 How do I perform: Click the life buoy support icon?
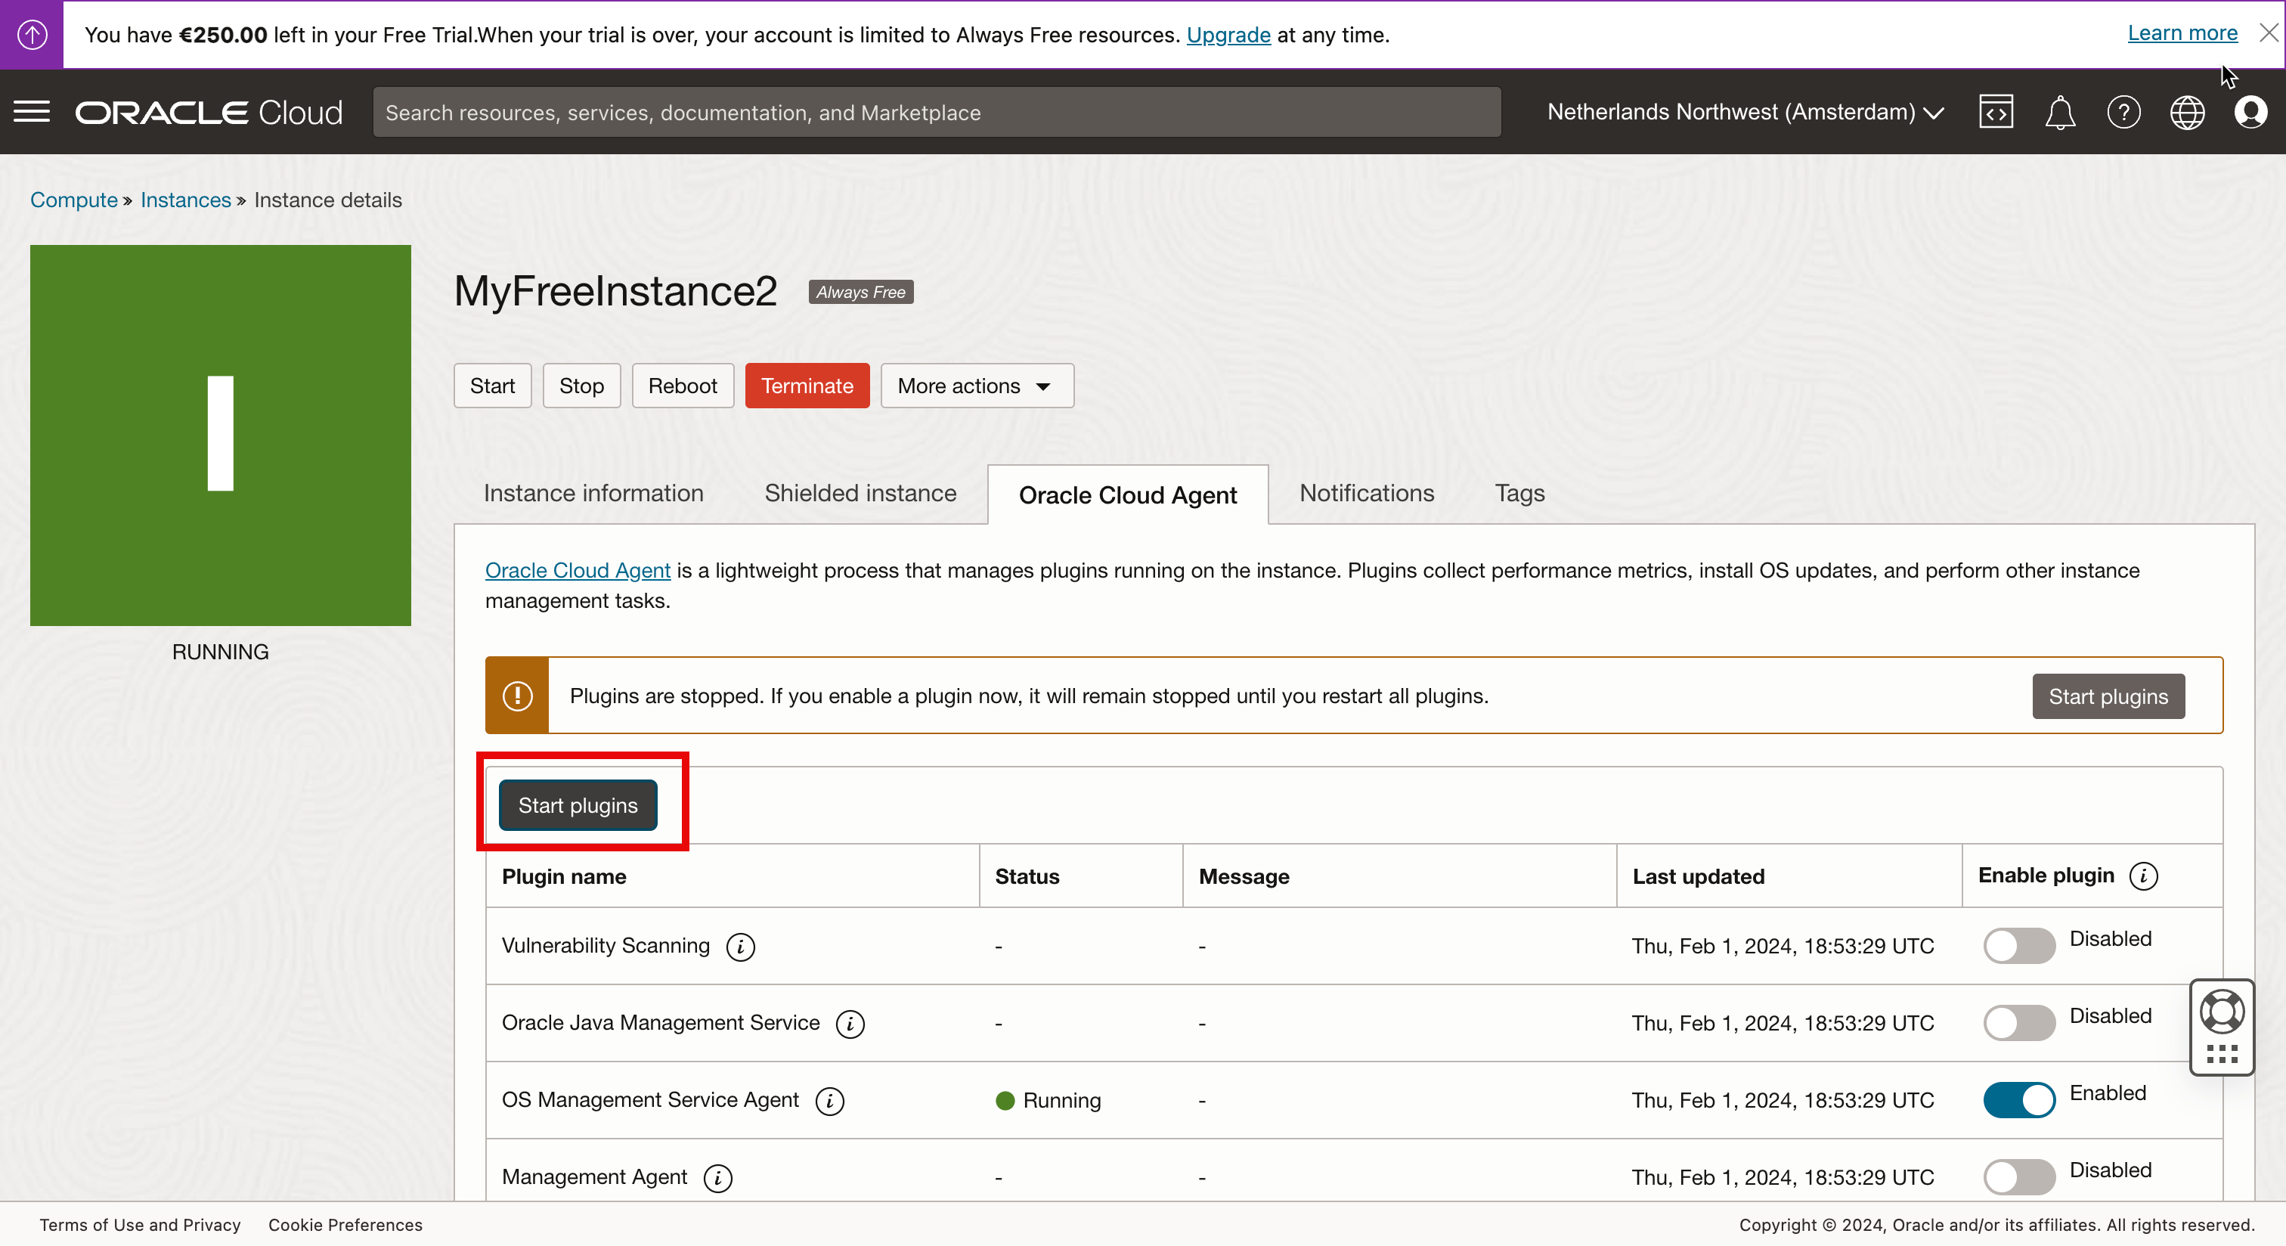pos(2221,1011)
